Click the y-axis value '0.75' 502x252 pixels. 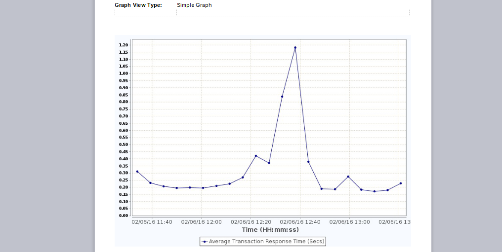coord(124,109)
